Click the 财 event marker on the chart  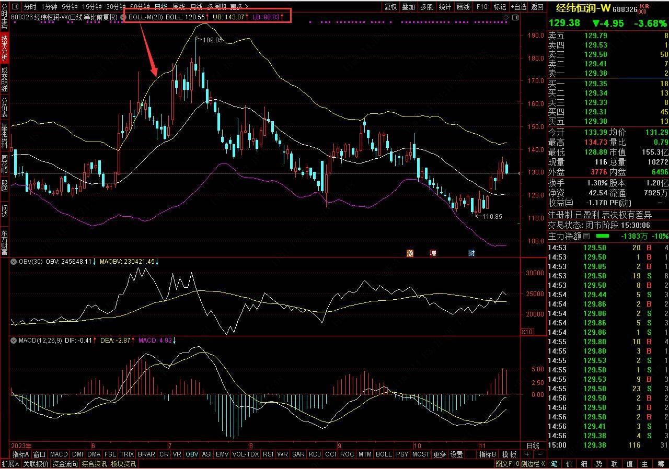click(471, 253)
